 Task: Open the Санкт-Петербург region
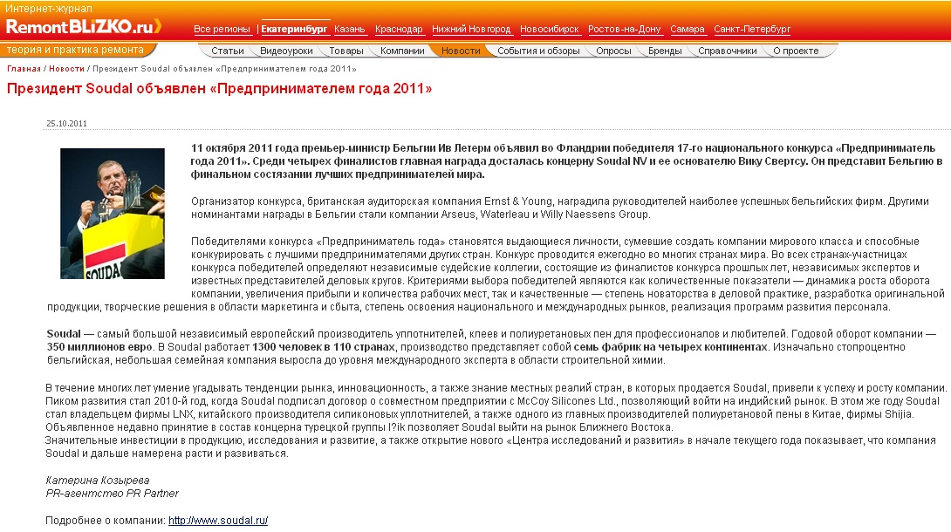point(752,29)
